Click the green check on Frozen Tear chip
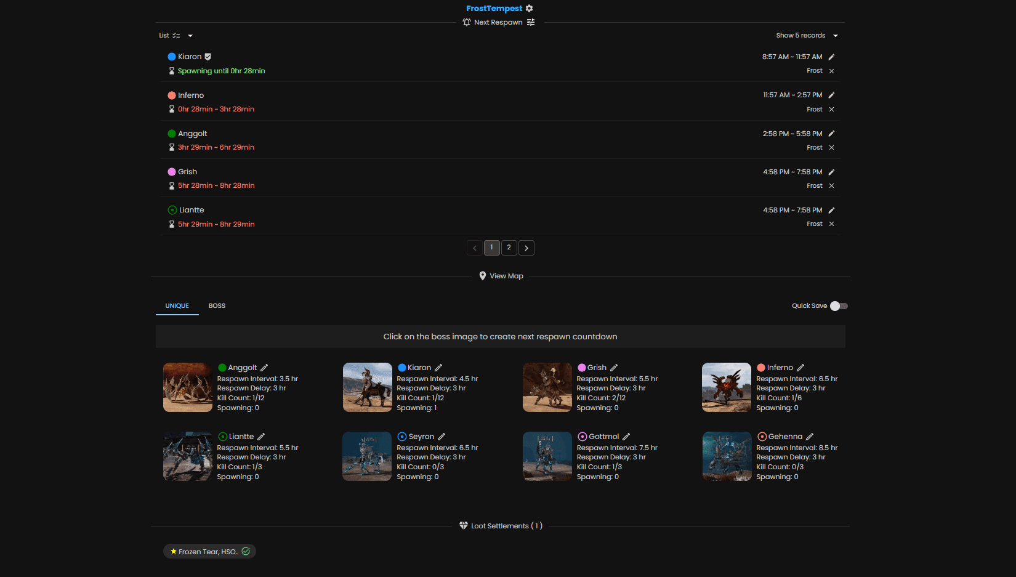The width and height of the screenshot is (1016, 577). pyautogui.click(x=246, y=551)
